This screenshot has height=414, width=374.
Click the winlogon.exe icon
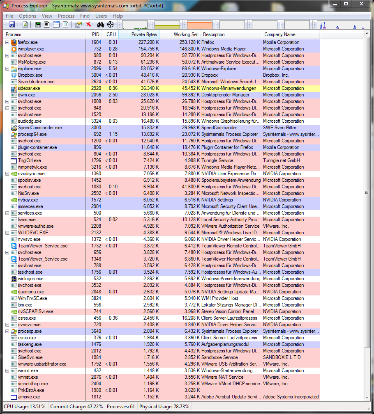click(x=14, y=279)
